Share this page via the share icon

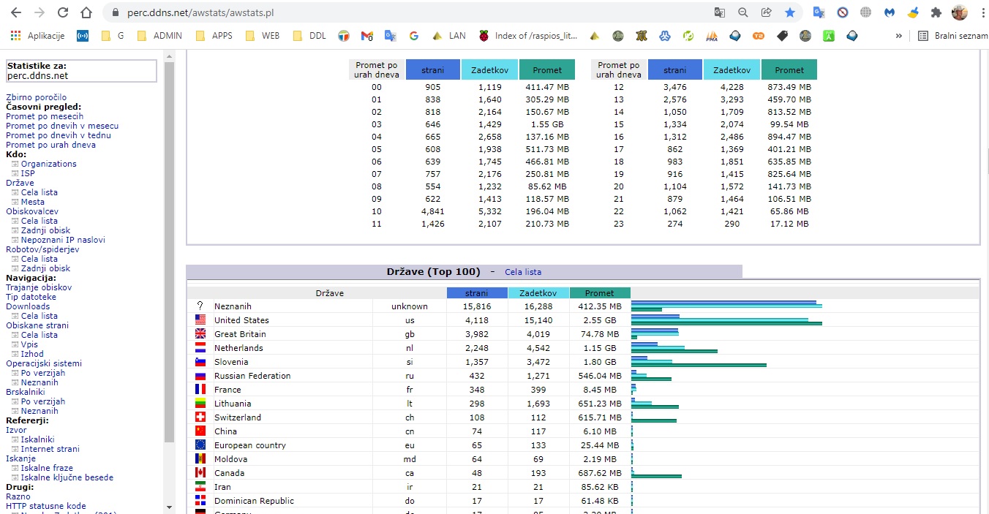pos(767,12)
